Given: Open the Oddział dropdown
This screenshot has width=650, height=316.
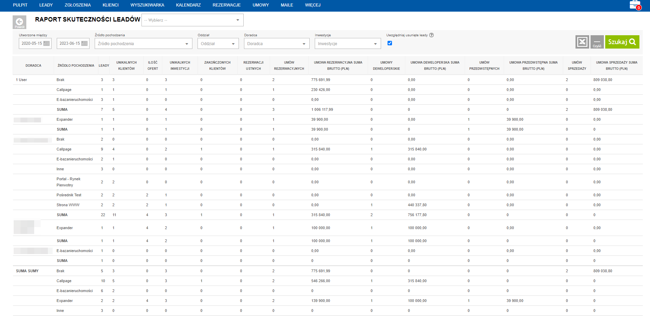Looking at the screenshot, I should pyautogui.click(x=218, y=43).
